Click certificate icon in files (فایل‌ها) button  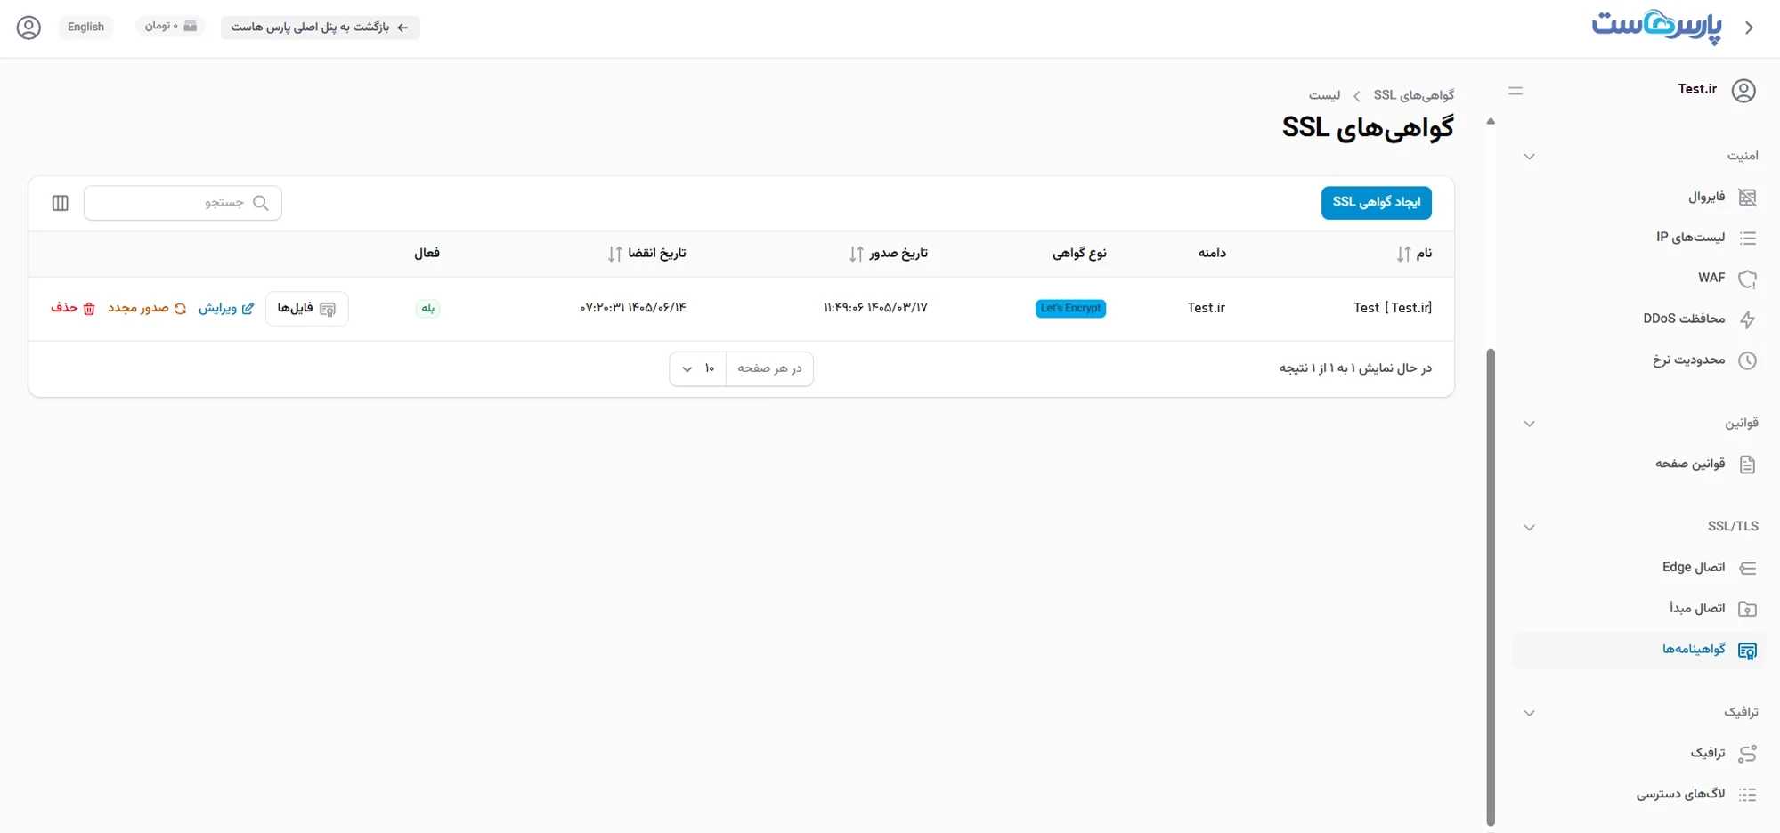(x=328, y=309)
